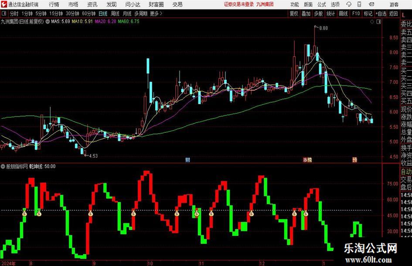
Task: Click the red 九洲集团 title link
Action: [265, 4]
